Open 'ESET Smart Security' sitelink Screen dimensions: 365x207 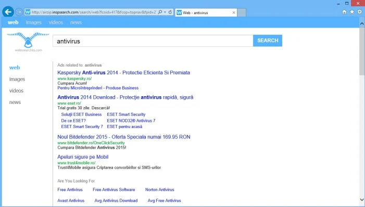126,114
